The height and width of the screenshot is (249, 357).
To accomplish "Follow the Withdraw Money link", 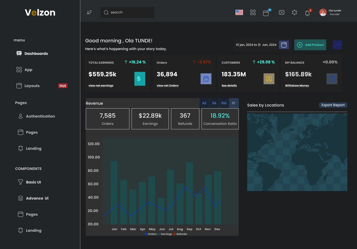I will coord(297,86).
